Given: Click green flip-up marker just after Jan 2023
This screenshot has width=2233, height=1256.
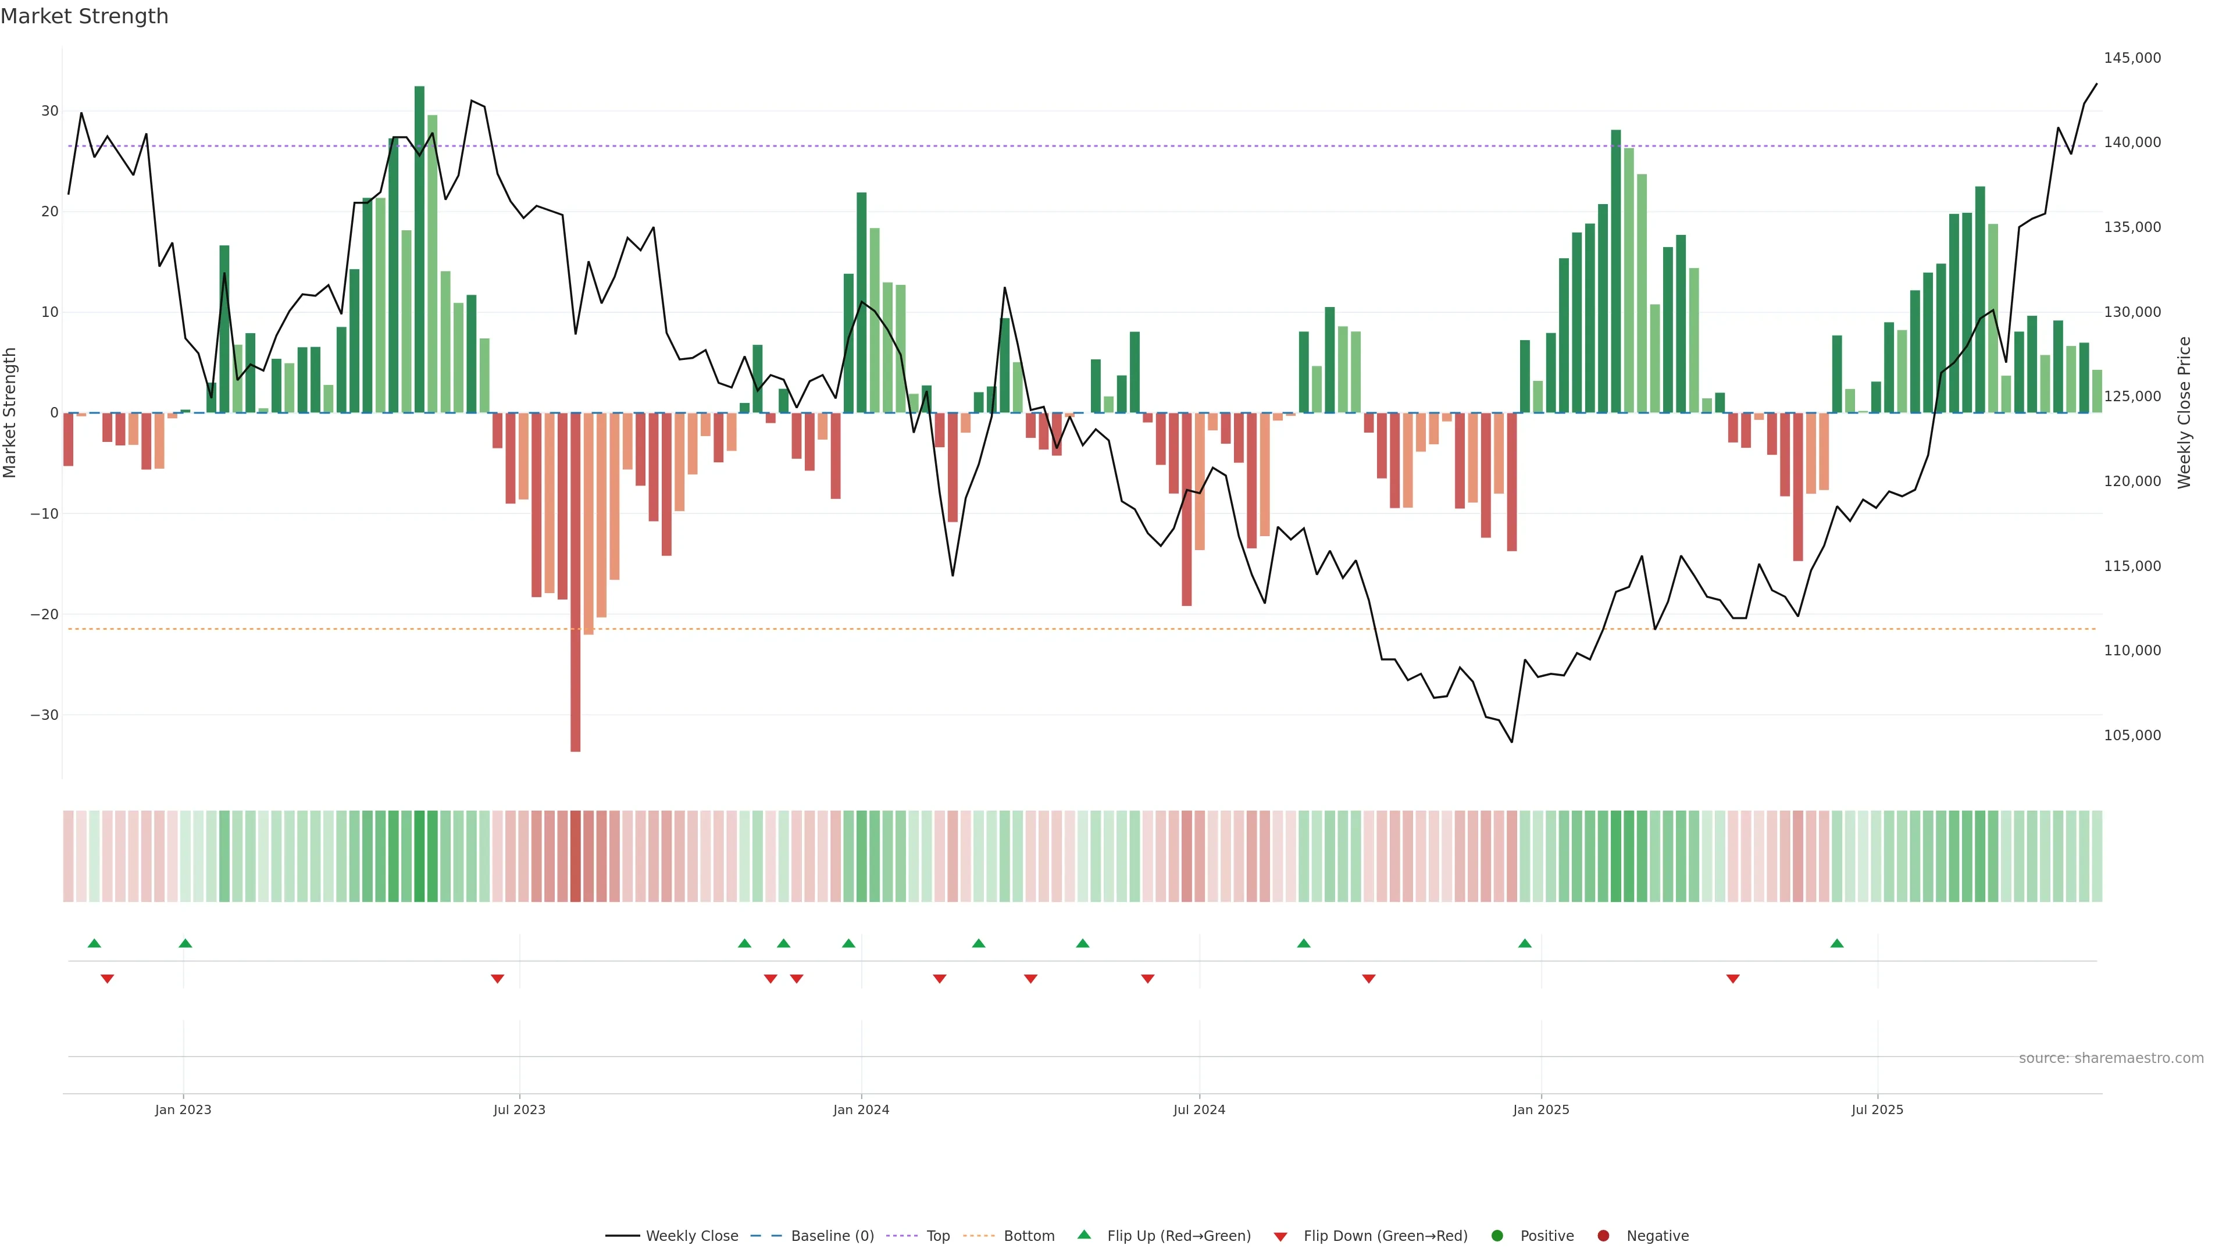Looking at the screenshot, I should click(x=186, y=943).
